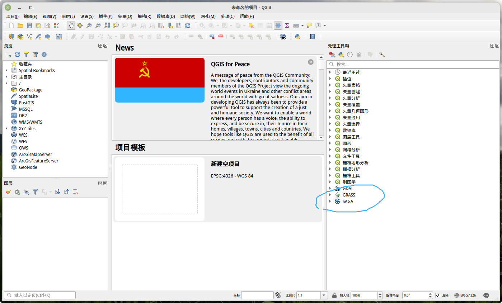The width and height of the screenshot is (502, 303).
Task: Click the Processing history clock icon
Action: tap(350, 55)
